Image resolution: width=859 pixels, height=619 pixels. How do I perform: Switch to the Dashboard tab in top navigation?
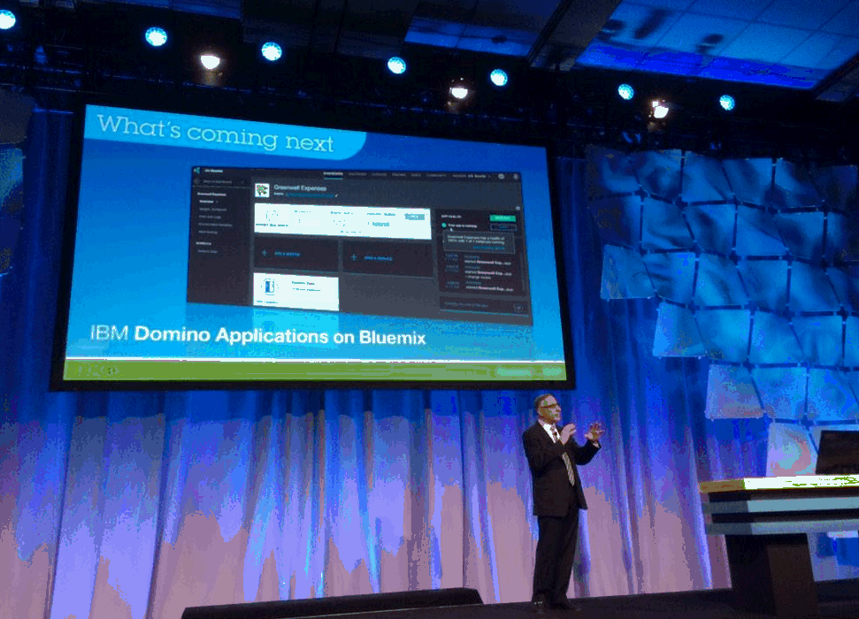click(333, 174)
